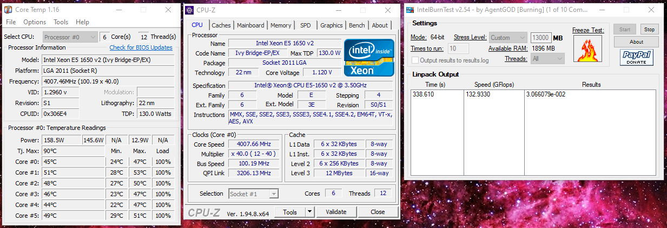Click the Check for BIOS Updates link
Viewport: 667px width, 228px height.
click(141, 47)
